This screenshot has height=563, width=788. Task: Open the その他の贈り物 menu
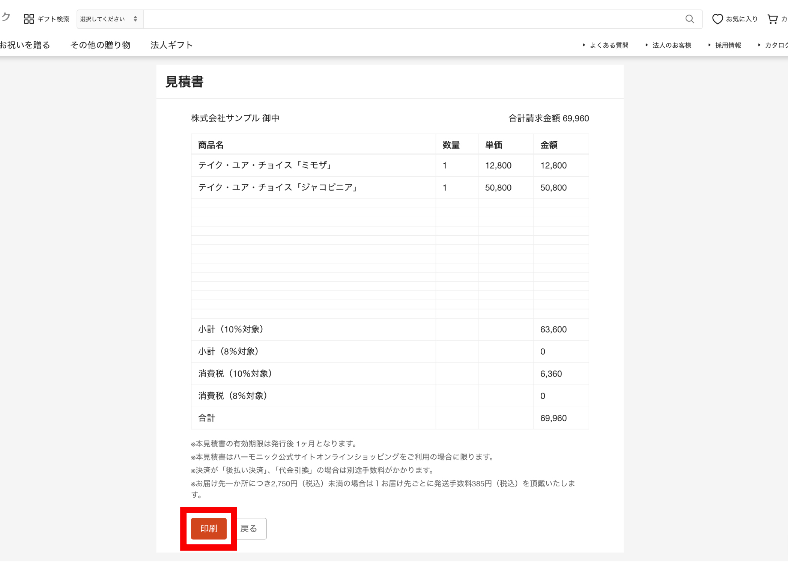[100, 45]
